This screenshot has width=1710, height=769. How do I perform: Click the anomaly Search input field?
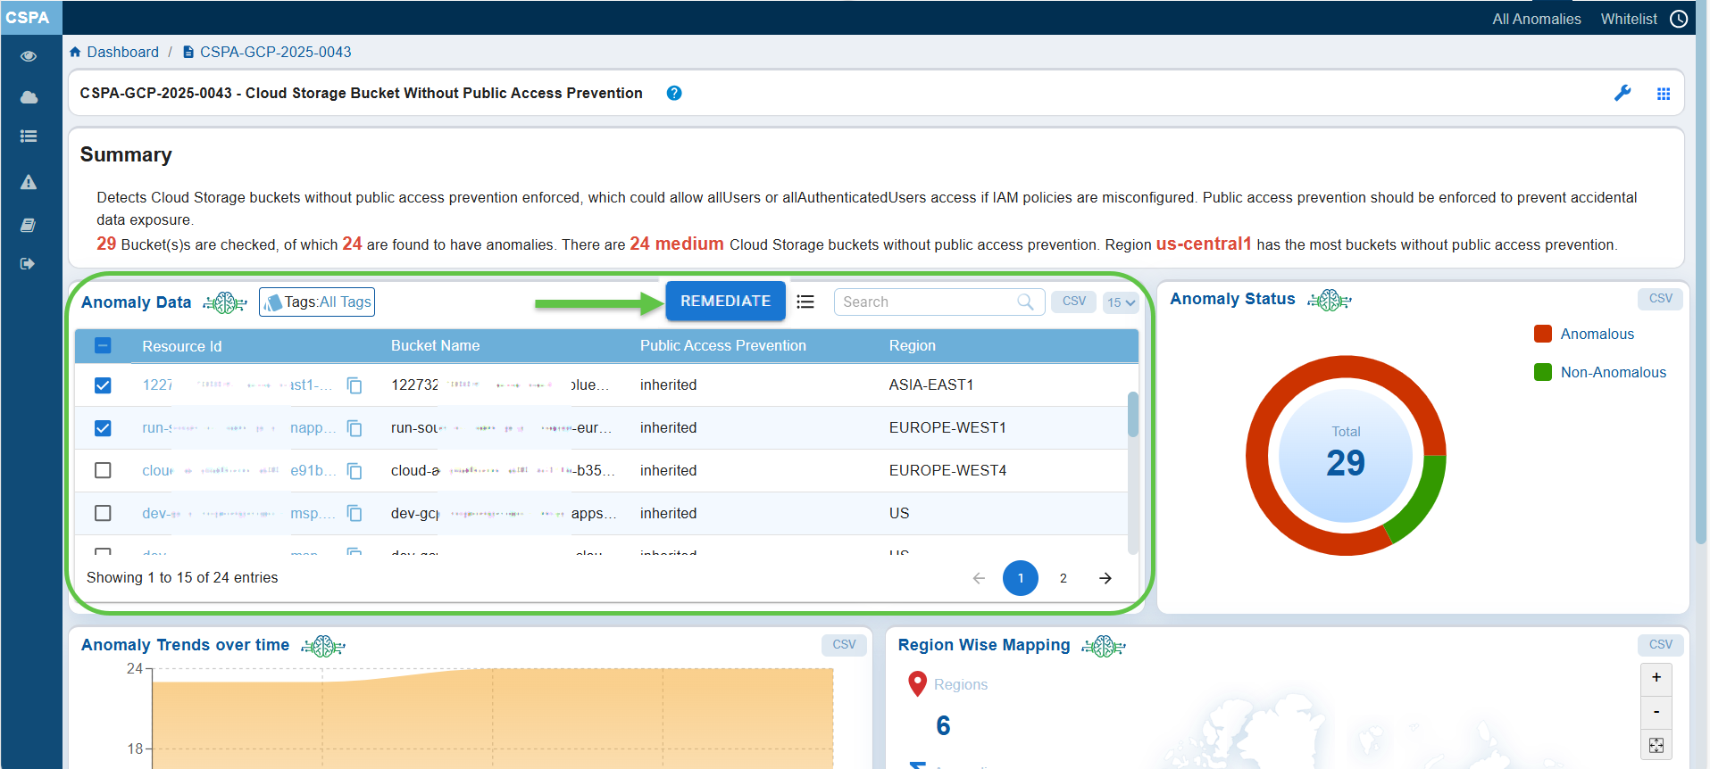tap(927, 302)
